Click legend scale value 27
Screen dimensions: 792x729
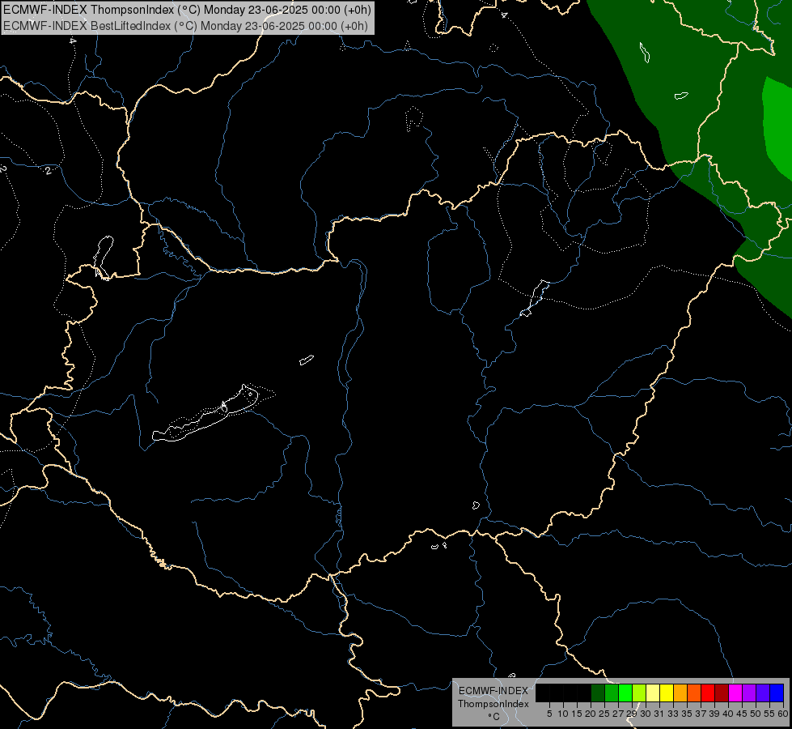click(618, 714)
